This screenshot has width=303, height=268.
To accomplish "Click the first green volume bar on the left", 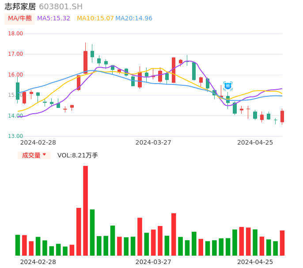I will (18, 245).
